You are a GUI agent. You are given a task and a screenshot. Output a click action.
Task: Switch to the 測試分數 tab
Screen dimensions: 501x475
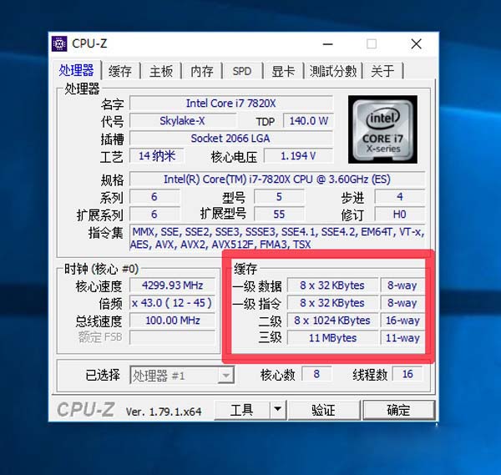pos(333,71)
